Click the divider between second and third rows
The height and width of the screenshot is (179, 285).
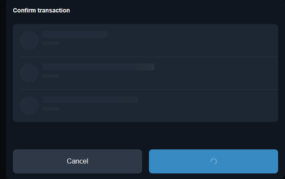click(149, 89)
